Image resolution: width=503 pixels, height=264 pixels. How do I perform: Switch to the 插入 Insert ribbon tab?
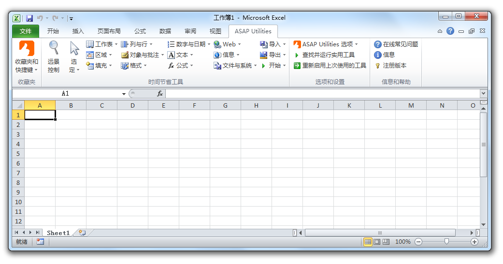pos(78,31)
